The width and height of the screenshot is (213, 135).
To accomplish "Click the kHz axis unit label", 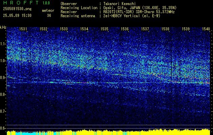I will pyautogui.click(x=3, y=27).
